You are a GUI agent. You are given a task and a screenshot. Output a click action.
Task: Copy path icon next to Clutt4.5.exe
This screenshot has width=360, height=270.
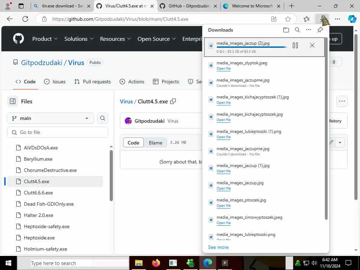click(173, 101)
